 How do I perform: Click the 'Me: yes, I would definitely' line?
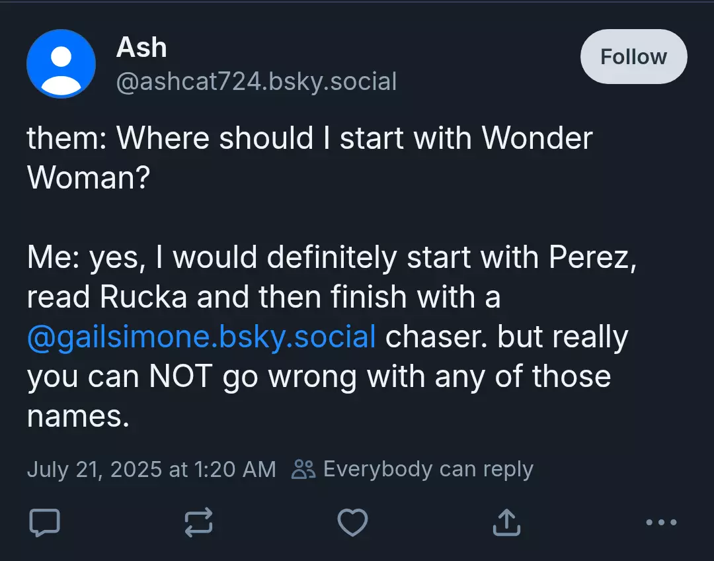(x=331, y=257)
